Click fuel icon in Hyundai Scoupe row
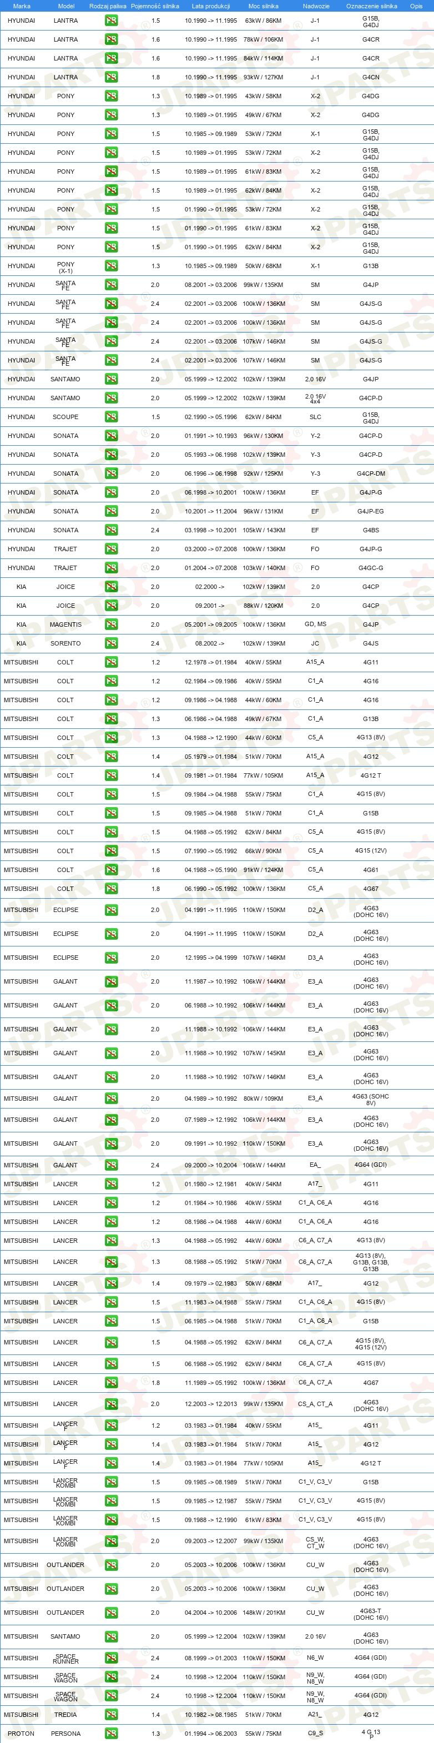Image resolution: width=434 pixels, height=1743 pixels. (112, 417)
